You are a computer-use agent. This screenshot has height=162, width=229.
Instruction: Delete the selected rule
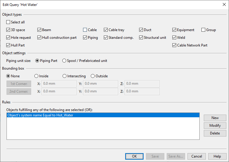point(215,133)
